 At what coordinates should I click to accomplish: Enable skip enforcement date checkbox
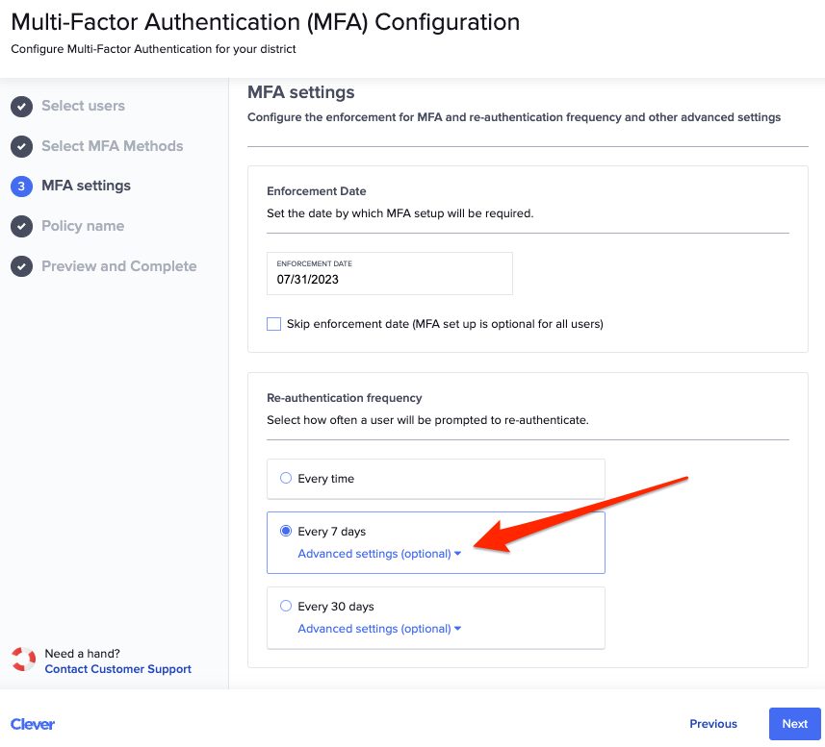point(273,324)
